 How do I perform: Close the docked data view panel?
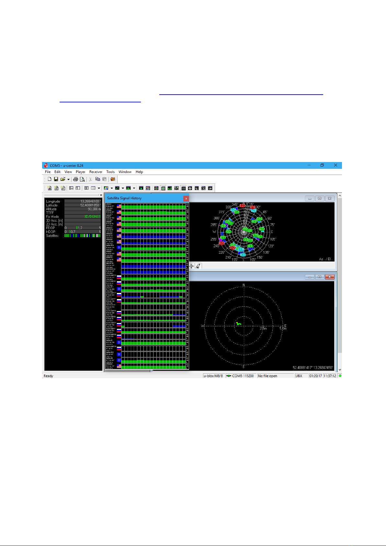click(101, 195)
